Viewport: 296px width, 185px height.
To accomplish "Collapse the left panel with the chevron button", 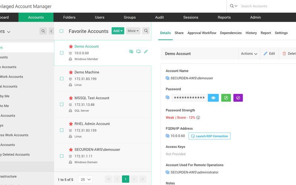I will click(x=51, y=31).
